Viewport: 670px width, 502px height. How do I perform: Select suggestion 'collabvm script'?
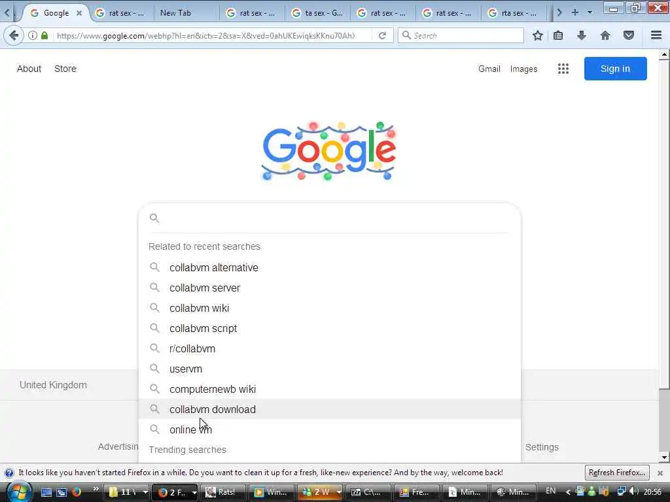[330, 328]
